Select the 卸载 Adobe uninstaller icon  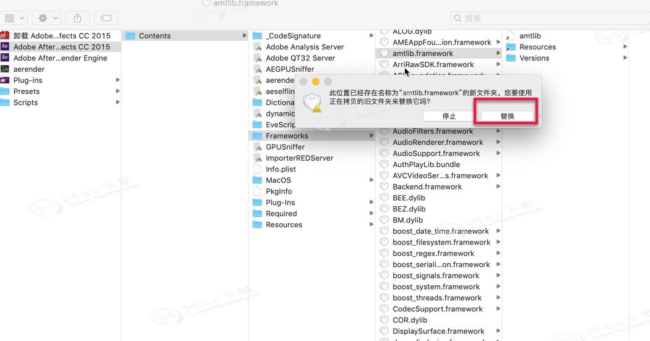point(4,36)
